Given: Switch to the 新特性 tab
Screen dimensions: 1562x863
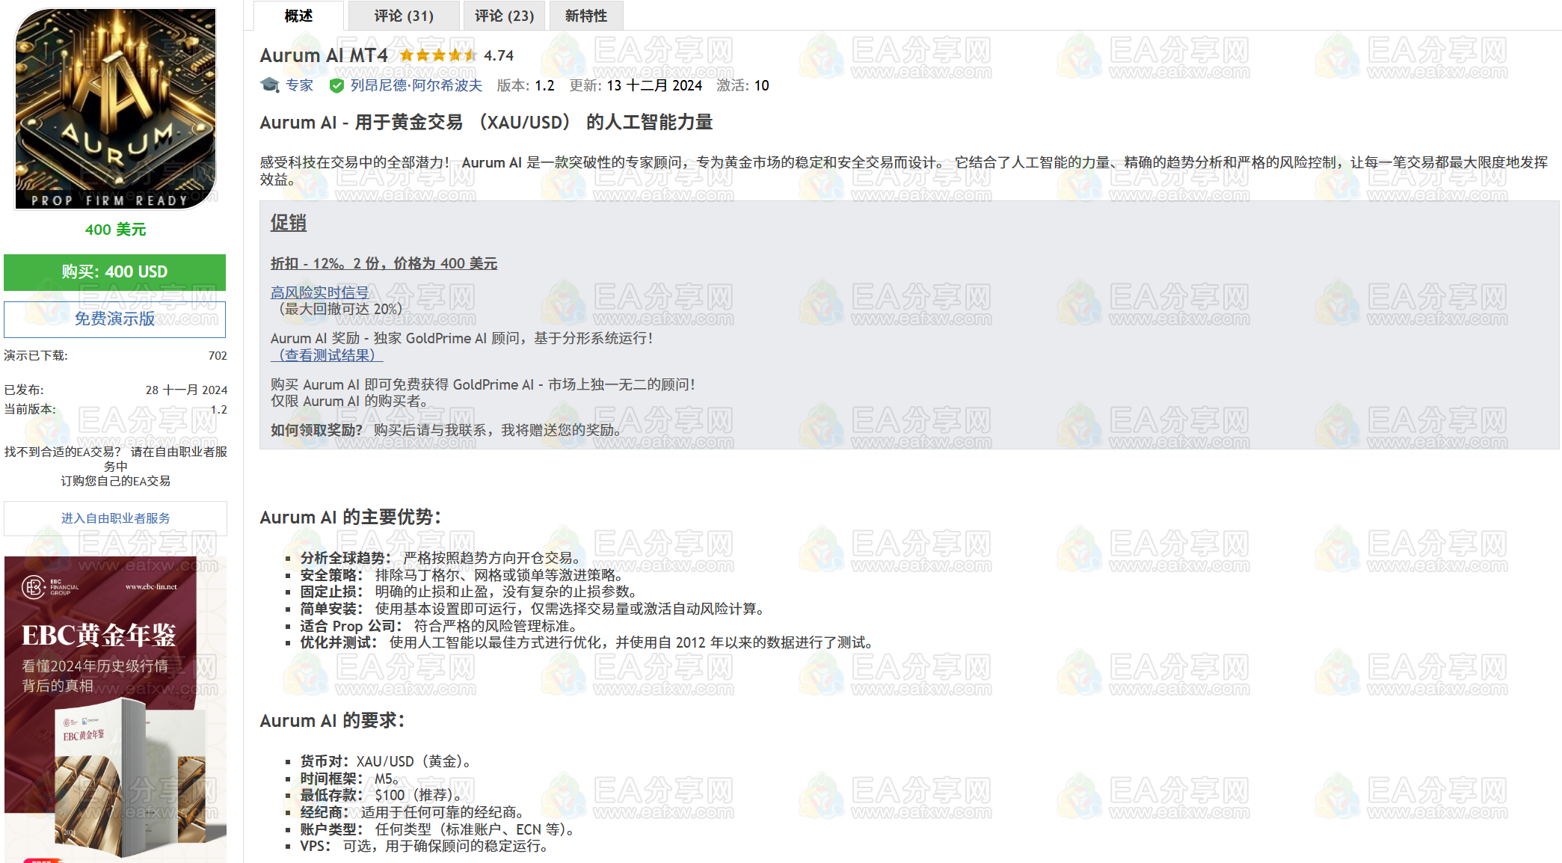Looking at the screenshot, I should (586, 16).
